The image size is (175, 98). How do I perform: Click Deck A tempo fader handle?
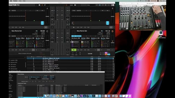pos(47,16)
